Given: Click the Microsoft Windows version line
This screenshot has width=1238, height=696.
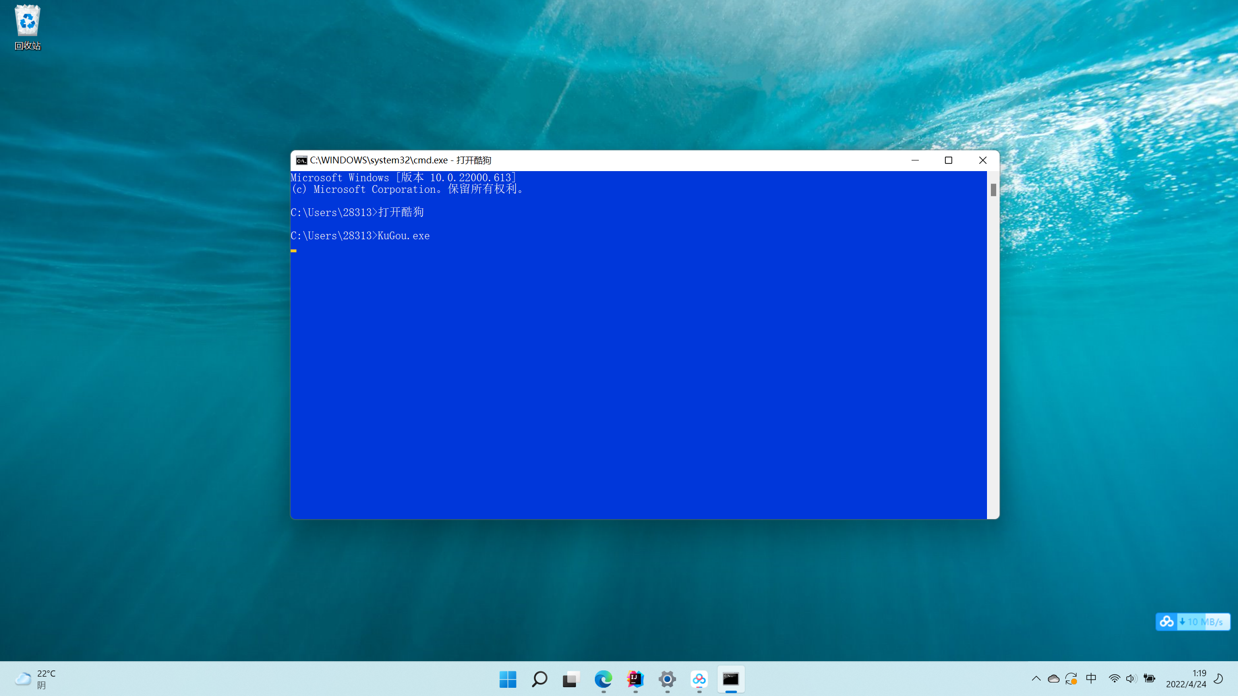Looking at the screenshot, I should coord(404,177).
